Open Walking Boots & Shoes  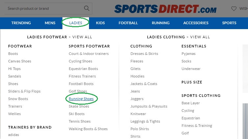(88, 129)
